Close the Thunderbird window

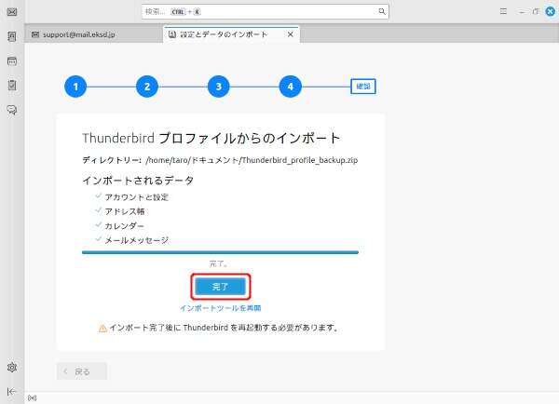551,11
